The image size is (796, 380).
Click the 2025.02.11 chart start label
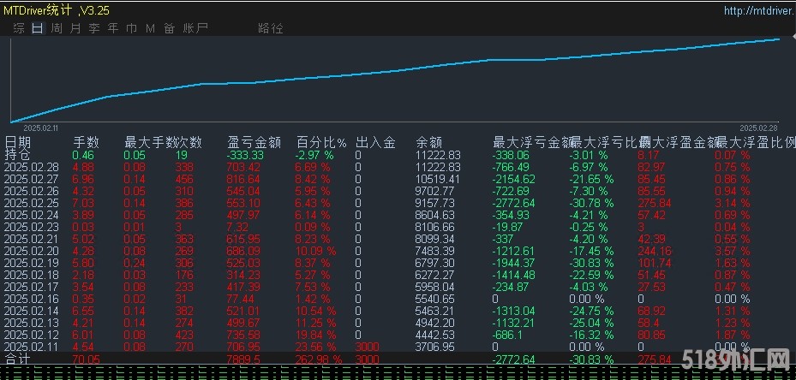click(x=41, y=129)
